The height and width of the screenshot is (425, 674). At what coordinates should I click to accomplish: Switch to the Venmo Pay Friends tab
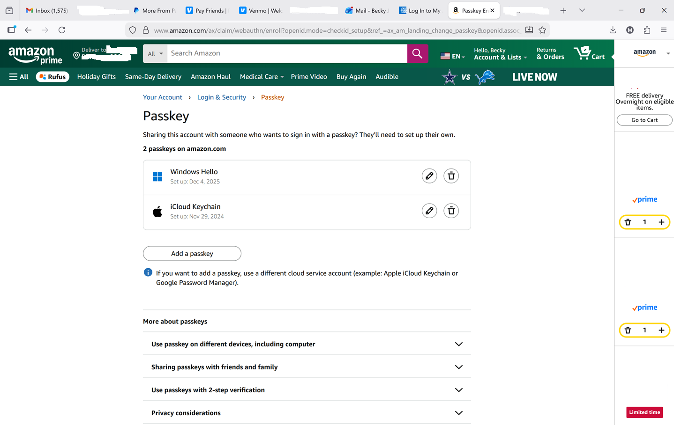(206, 10)
